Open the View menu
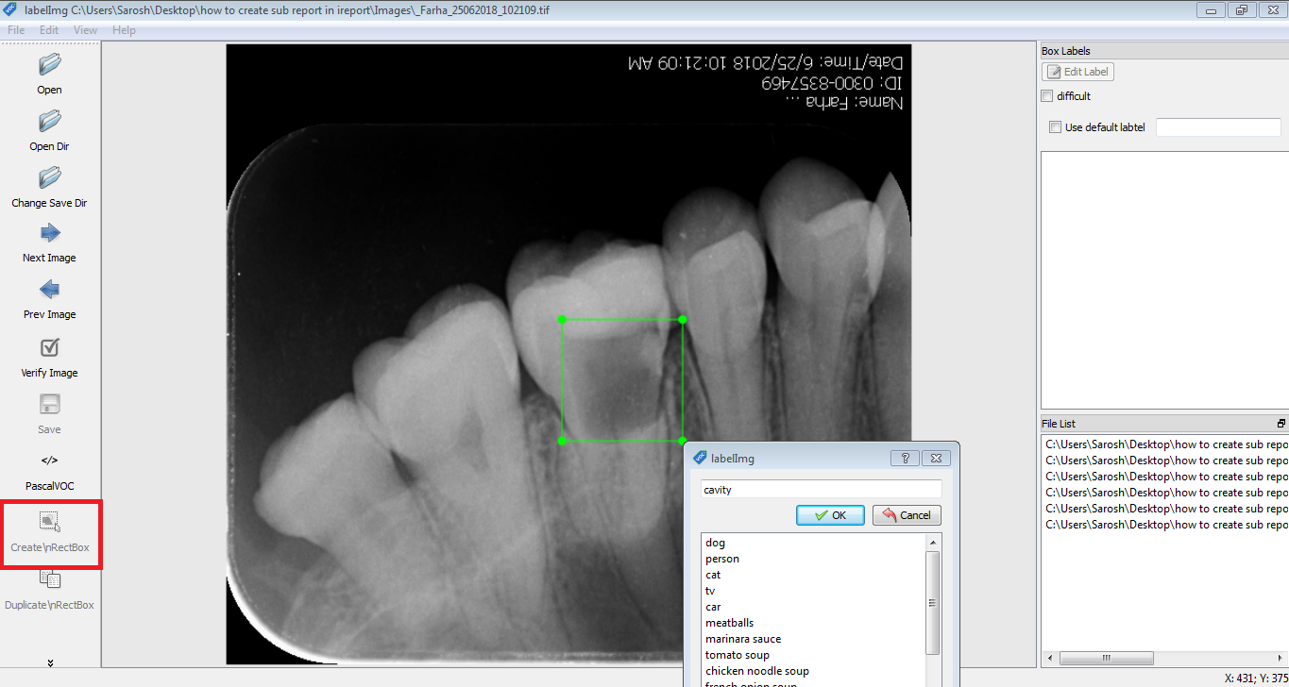This screenshot has height=687, width=1289. 85,29
